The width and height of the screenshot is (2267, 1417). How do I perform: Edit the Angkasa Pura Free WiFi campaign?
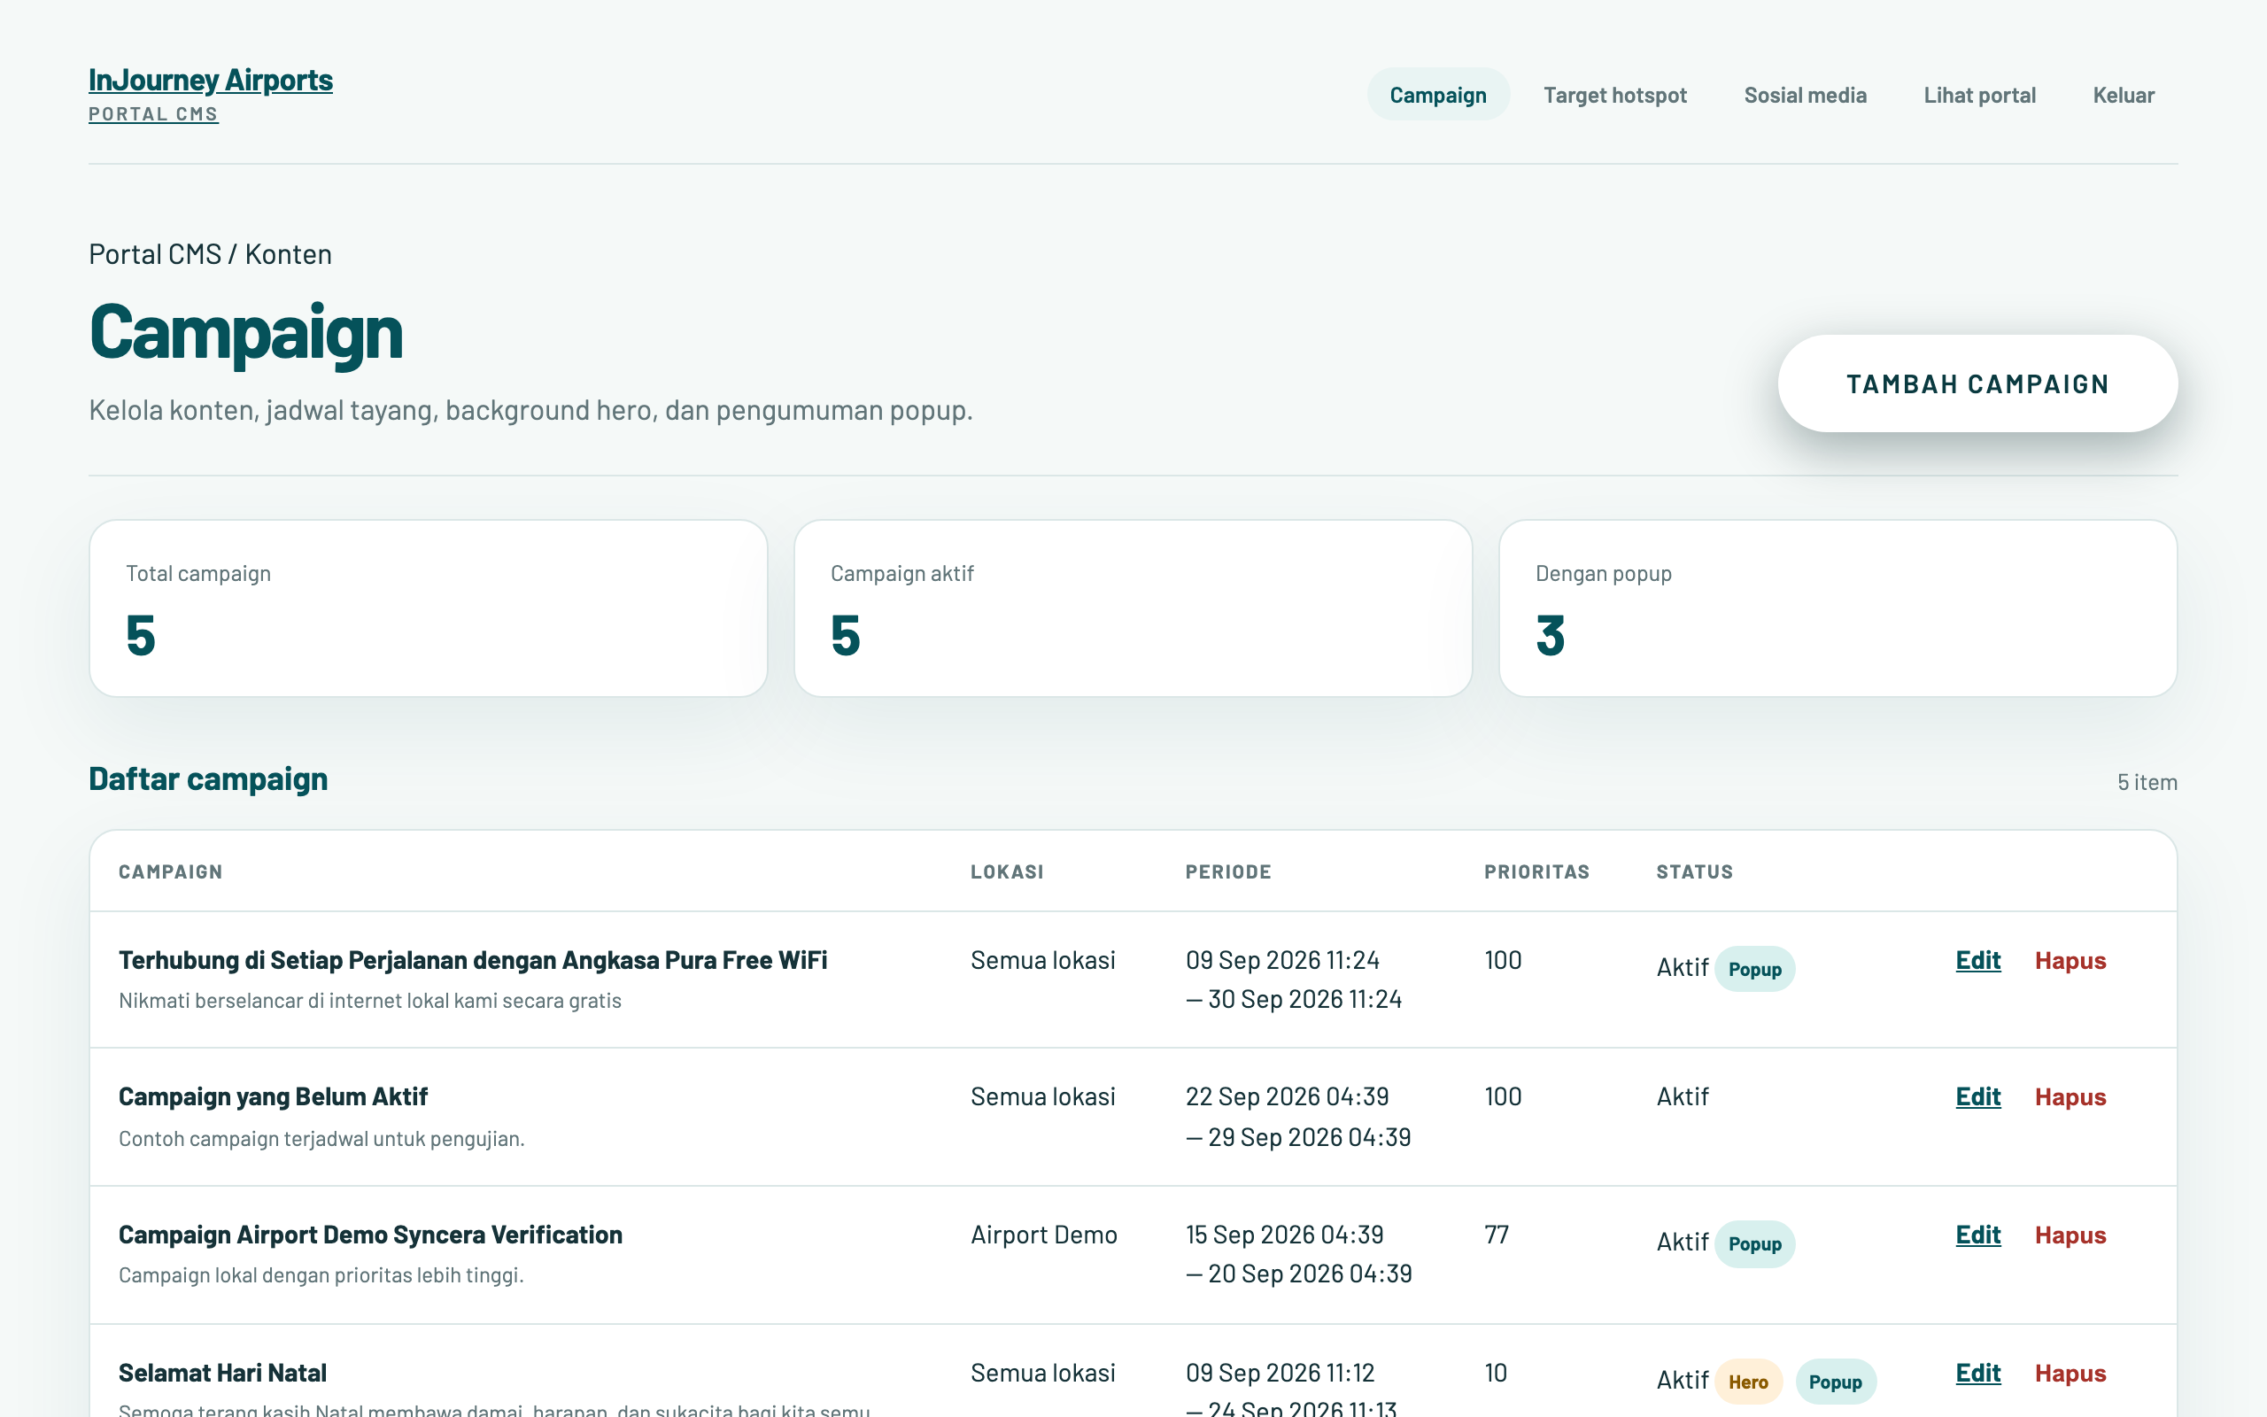pyautogui.click(x=1977, y=961)
